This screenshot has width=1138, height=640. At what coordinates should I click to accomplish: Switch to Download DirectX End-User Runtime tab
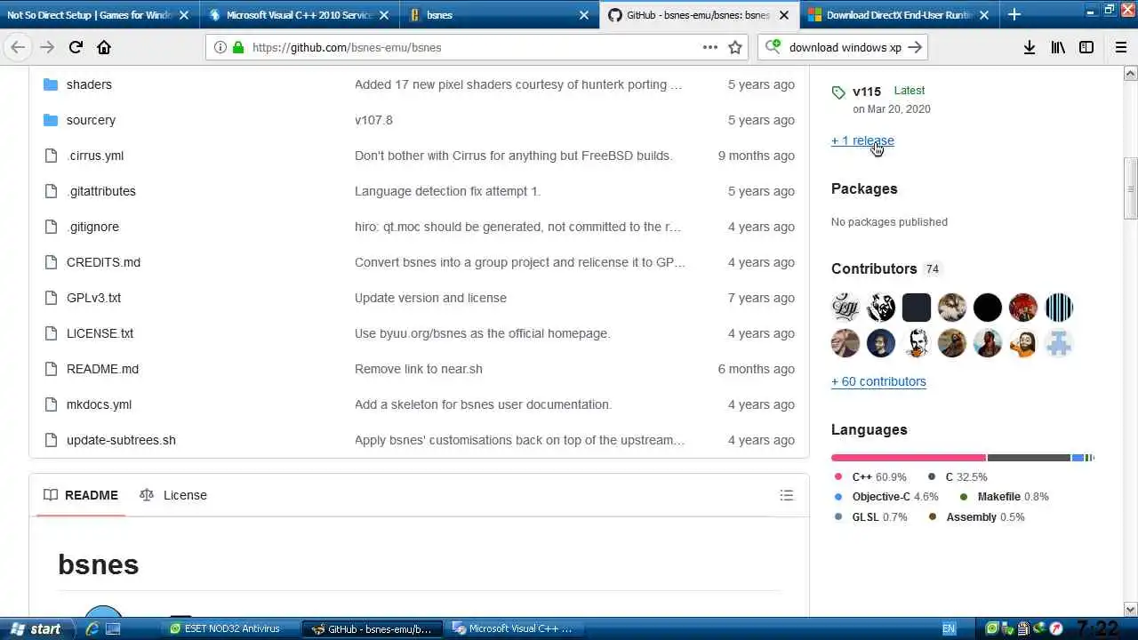click(898, 14)
